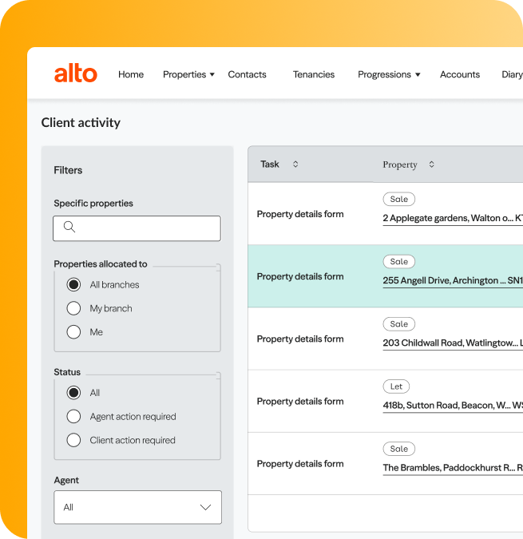
Task: Expand the Progressions menu dropdown
Action: point(389,74)
